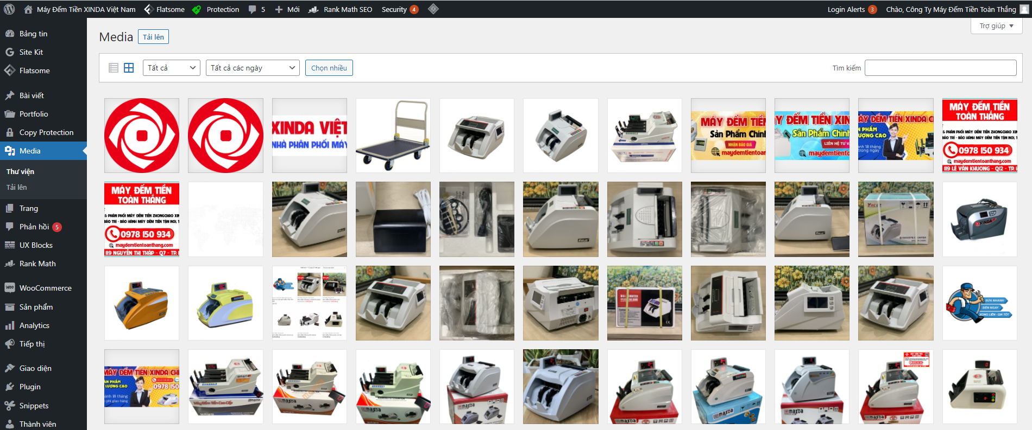Select the platform trolley cart thumbnail
Screen dimensions: 1032x430
(393, 136)
